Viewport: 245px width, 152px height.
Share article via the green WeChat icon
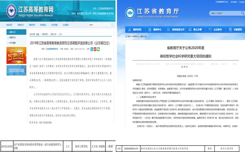click(x=98, y=49)
